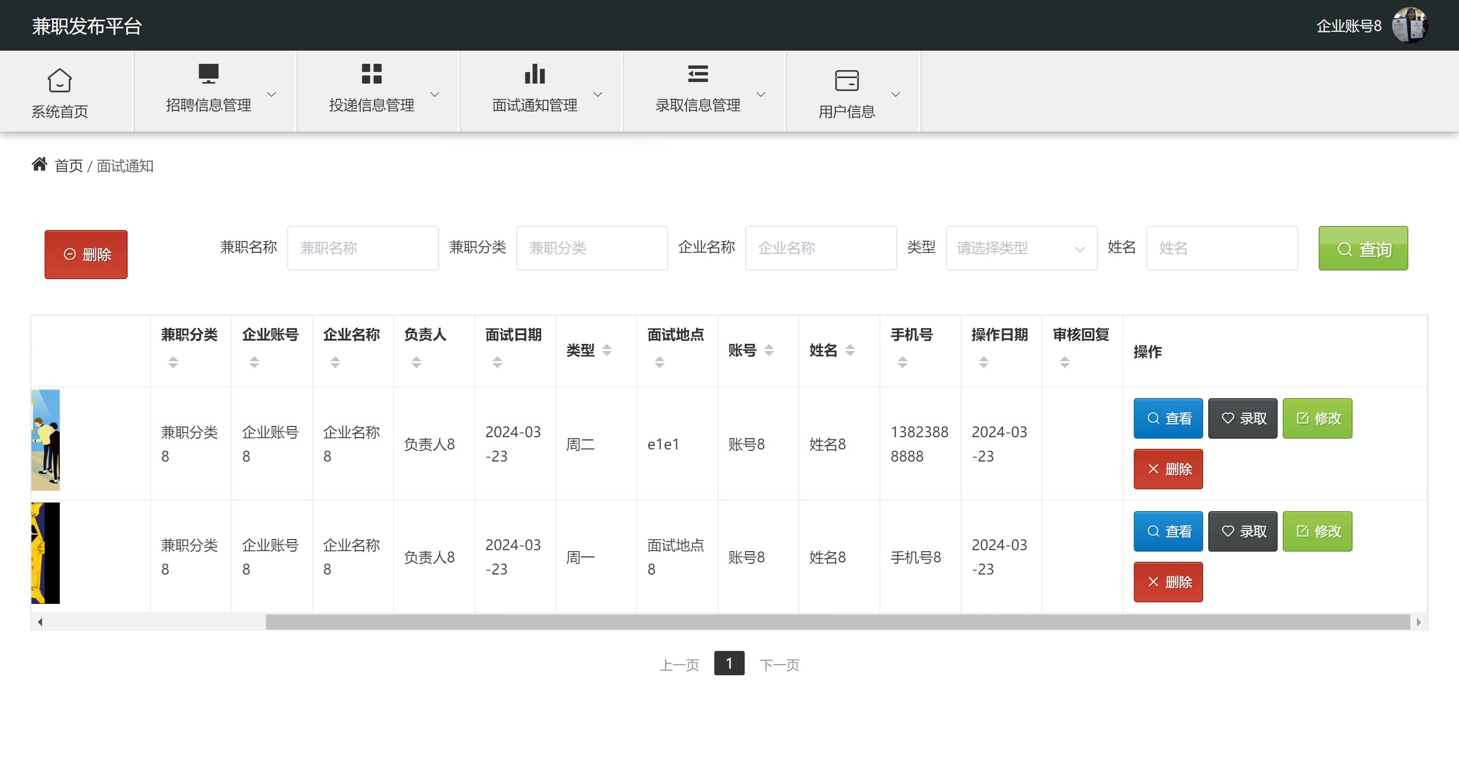Click the 系统首页 house icon
The height and width of the screenshot is (770, 1459).
coord(59,80)
